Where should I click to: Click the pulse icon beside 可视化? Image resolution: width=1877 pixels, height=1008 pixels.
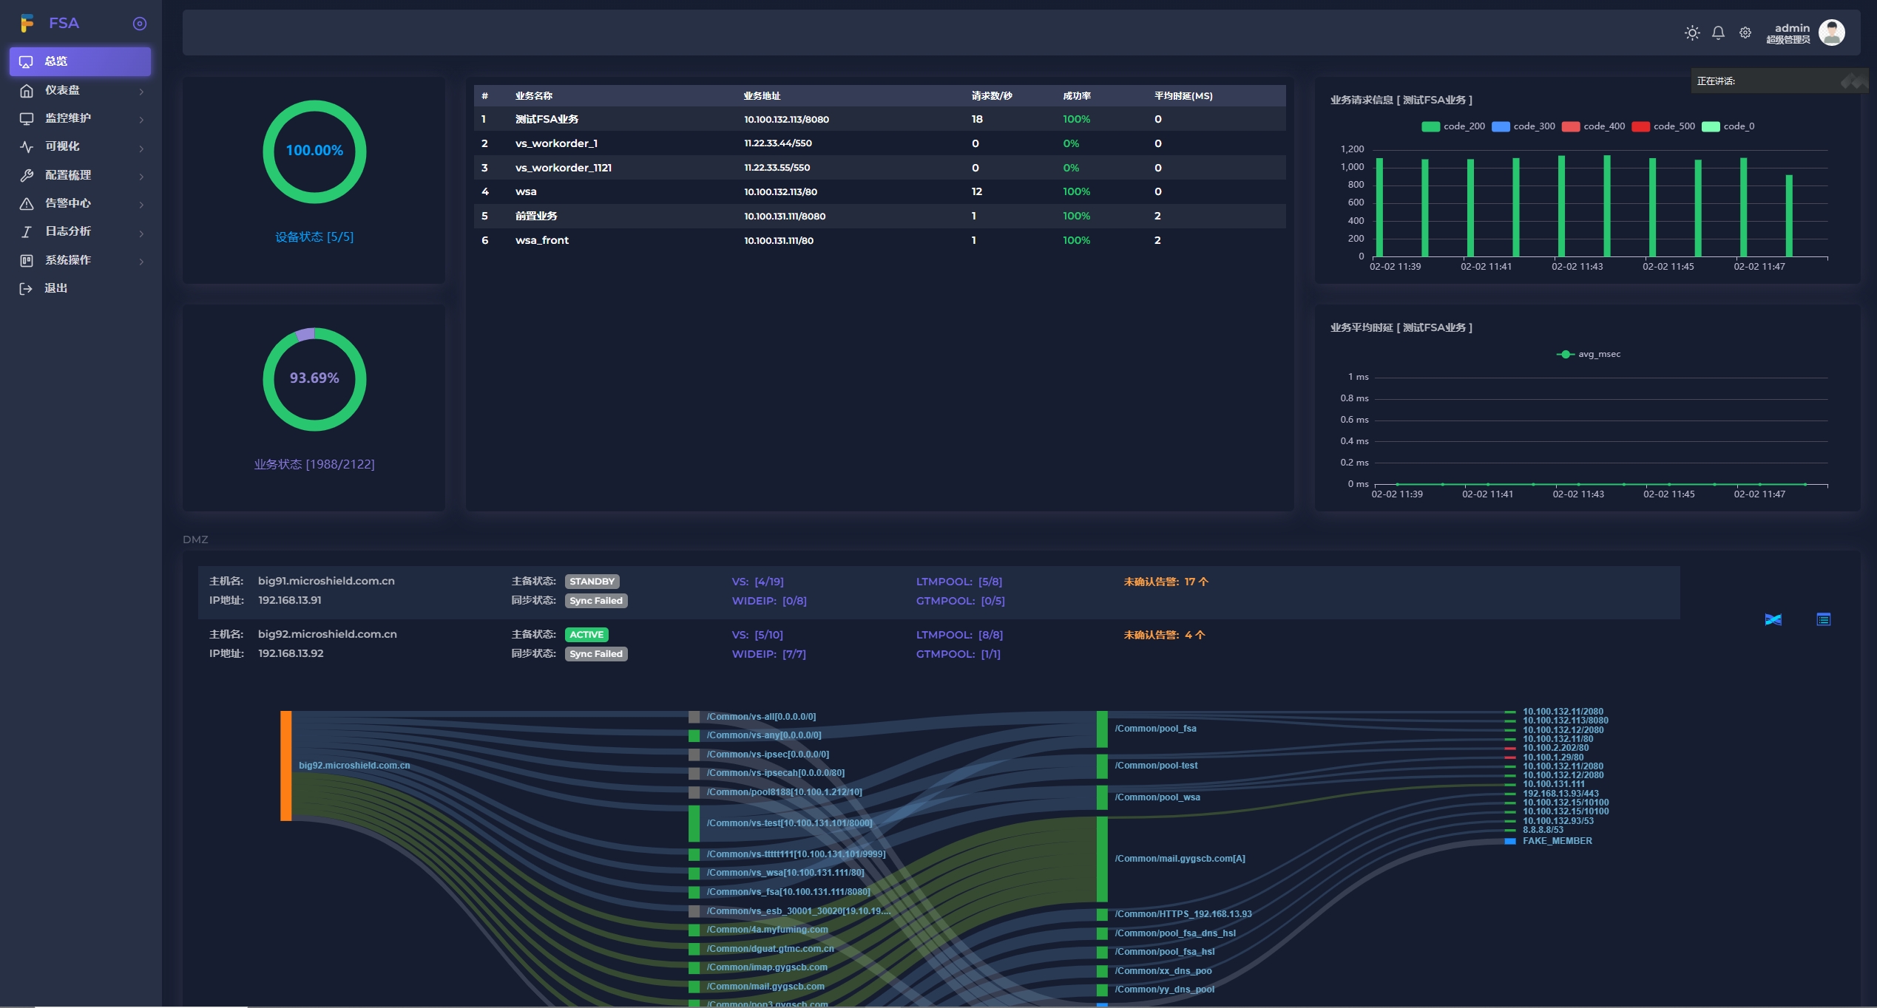27,147
